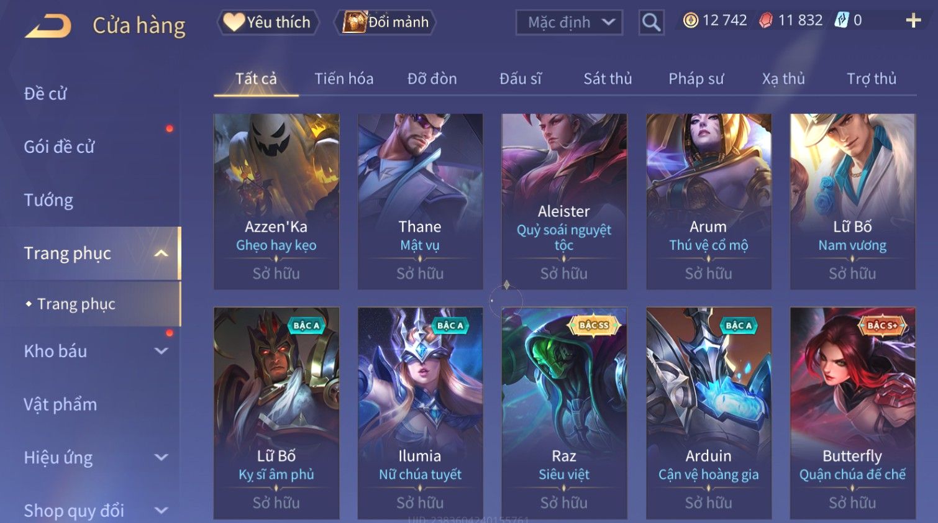
Task: Go to Gói đề cử in sidebar
Action: [59, 147]
